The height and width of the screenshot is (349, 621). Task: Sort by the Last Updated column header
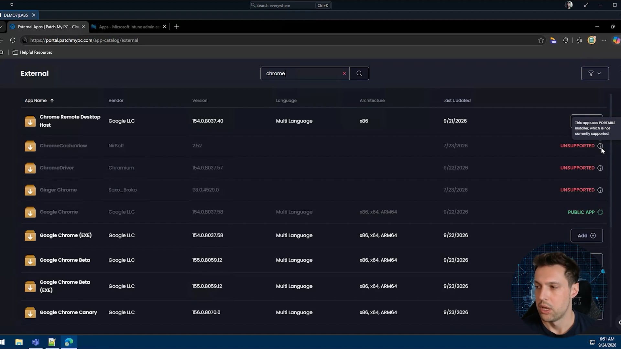tap(457, 100)
